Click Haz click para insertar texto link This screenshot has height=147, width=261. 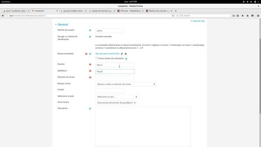point(107,53)
